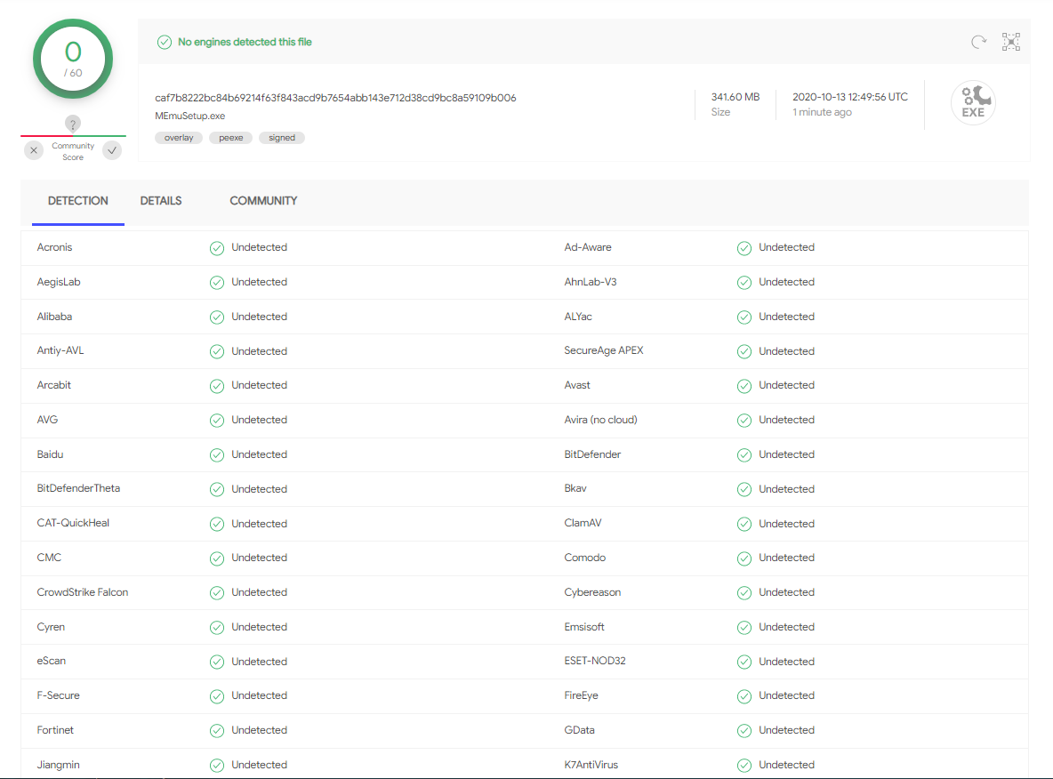Viewport: 1053px width, 779px height.
Task: Open the graph relationships icon
Action: click(x=1011, y=42)
